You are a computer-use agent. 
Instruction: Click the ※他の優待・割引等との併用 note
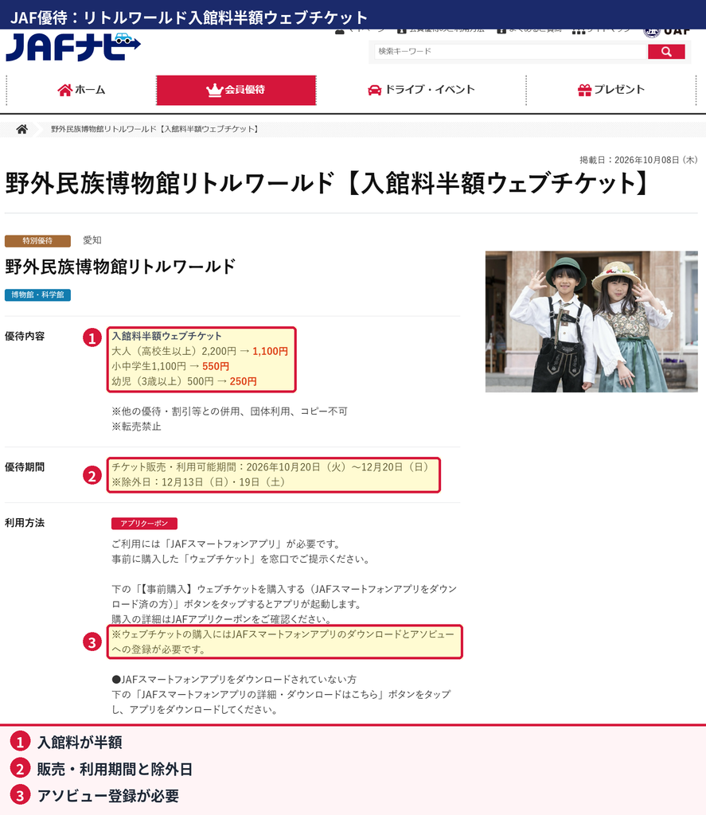tap(229, 411)
